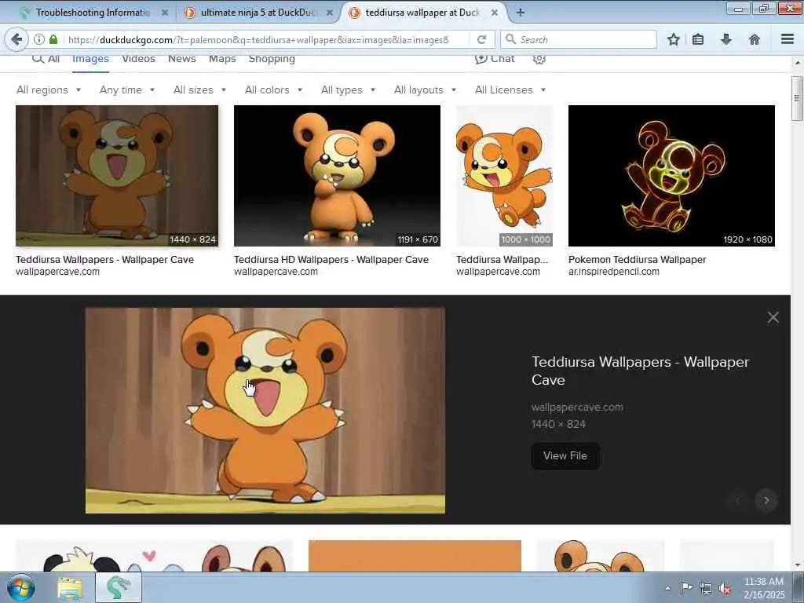
Task: Click the 1440 × 824 size text in panel
Action: tap(558, 424)
